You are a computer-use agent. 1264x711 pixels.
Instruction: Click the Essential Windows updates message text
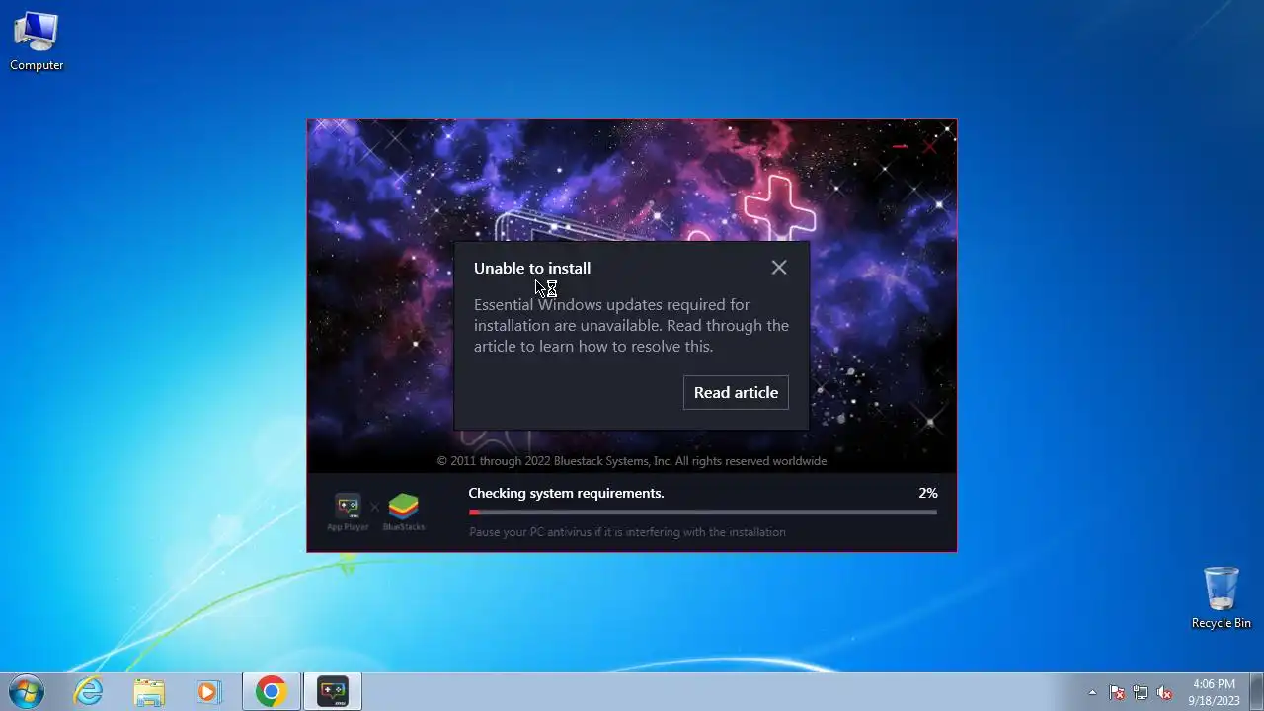(x=631, y=326)
